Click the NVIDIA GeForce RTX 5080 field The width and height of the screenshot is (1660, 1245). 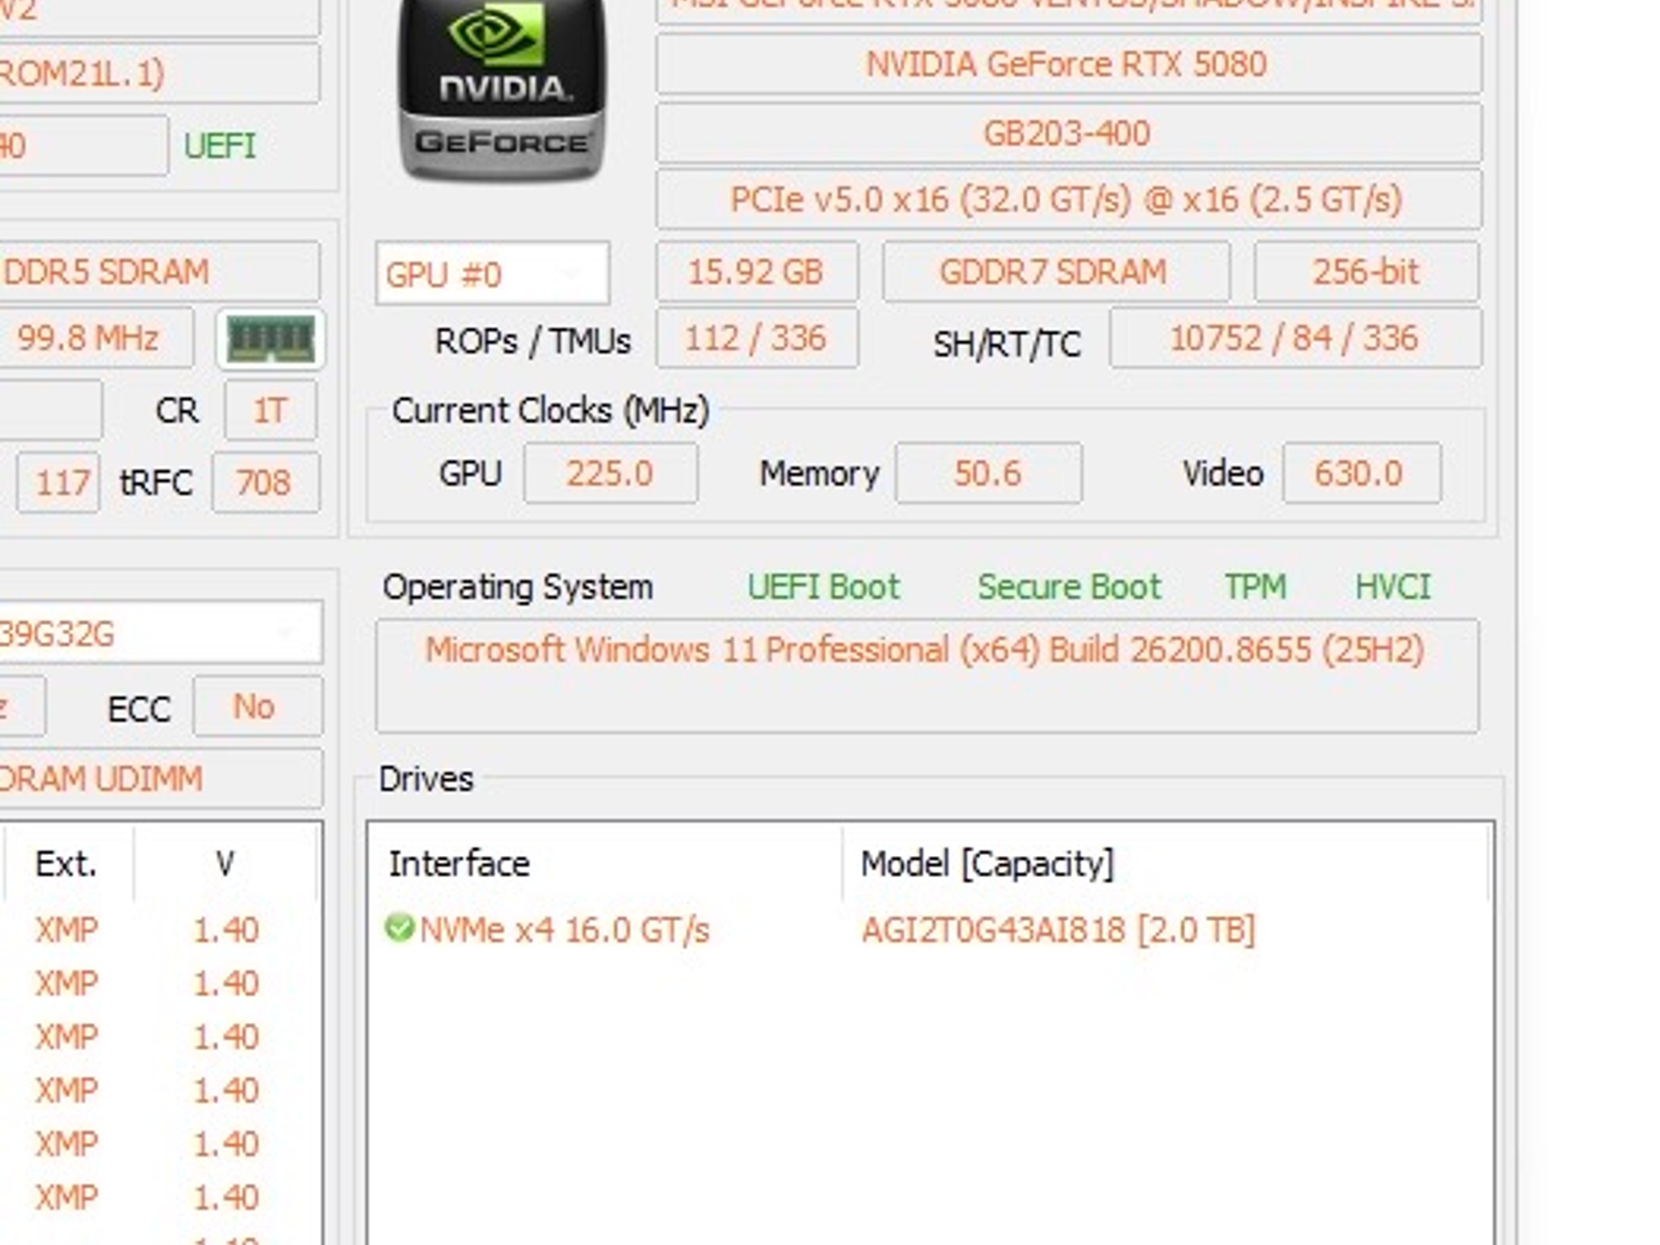tap(1068, 64)
